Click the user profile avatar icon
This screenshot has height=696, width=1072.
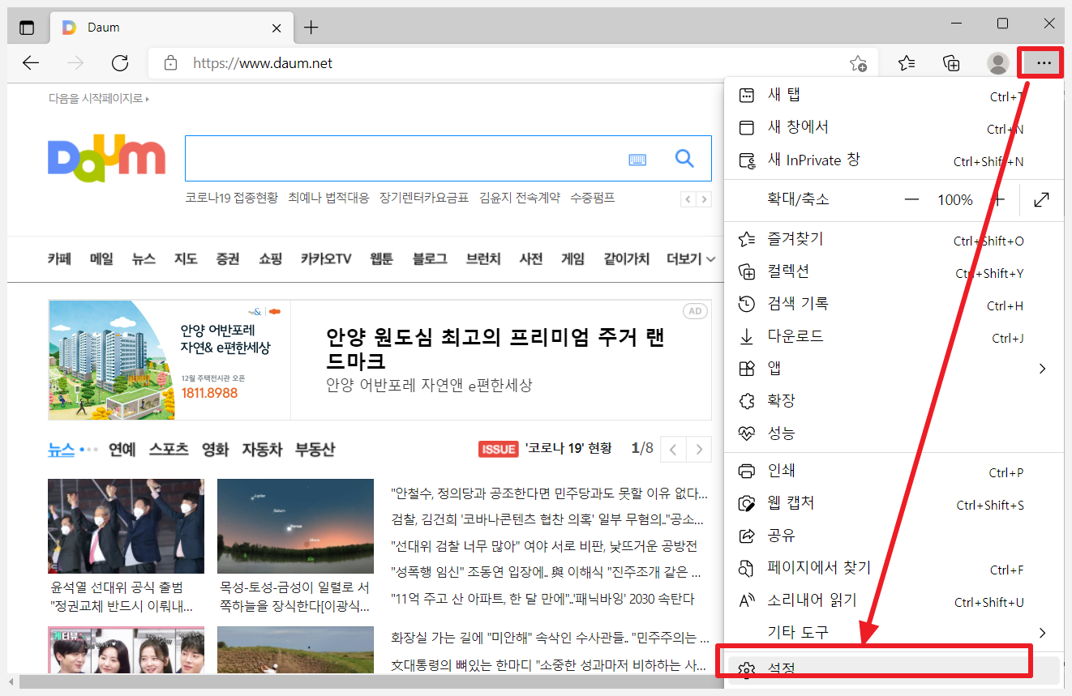(998, 63)
